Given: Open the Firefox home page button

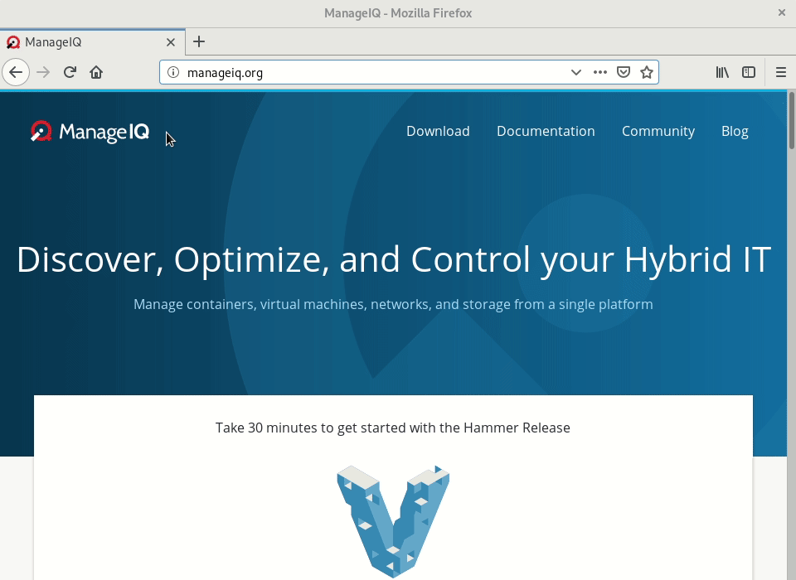Looking at the screenshot, I should tap(96, 72).
